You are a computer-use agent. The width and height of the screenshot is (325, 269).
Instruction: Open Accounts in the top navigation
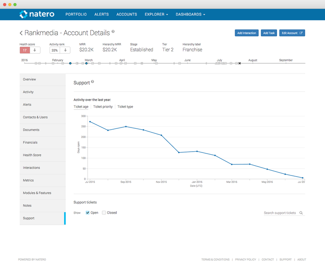coord(127,15)
